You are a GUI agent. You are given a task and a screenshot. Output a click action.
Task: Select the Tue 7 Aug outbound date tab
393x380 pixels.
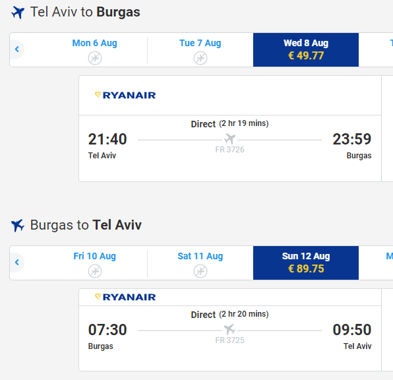(200, 49)
